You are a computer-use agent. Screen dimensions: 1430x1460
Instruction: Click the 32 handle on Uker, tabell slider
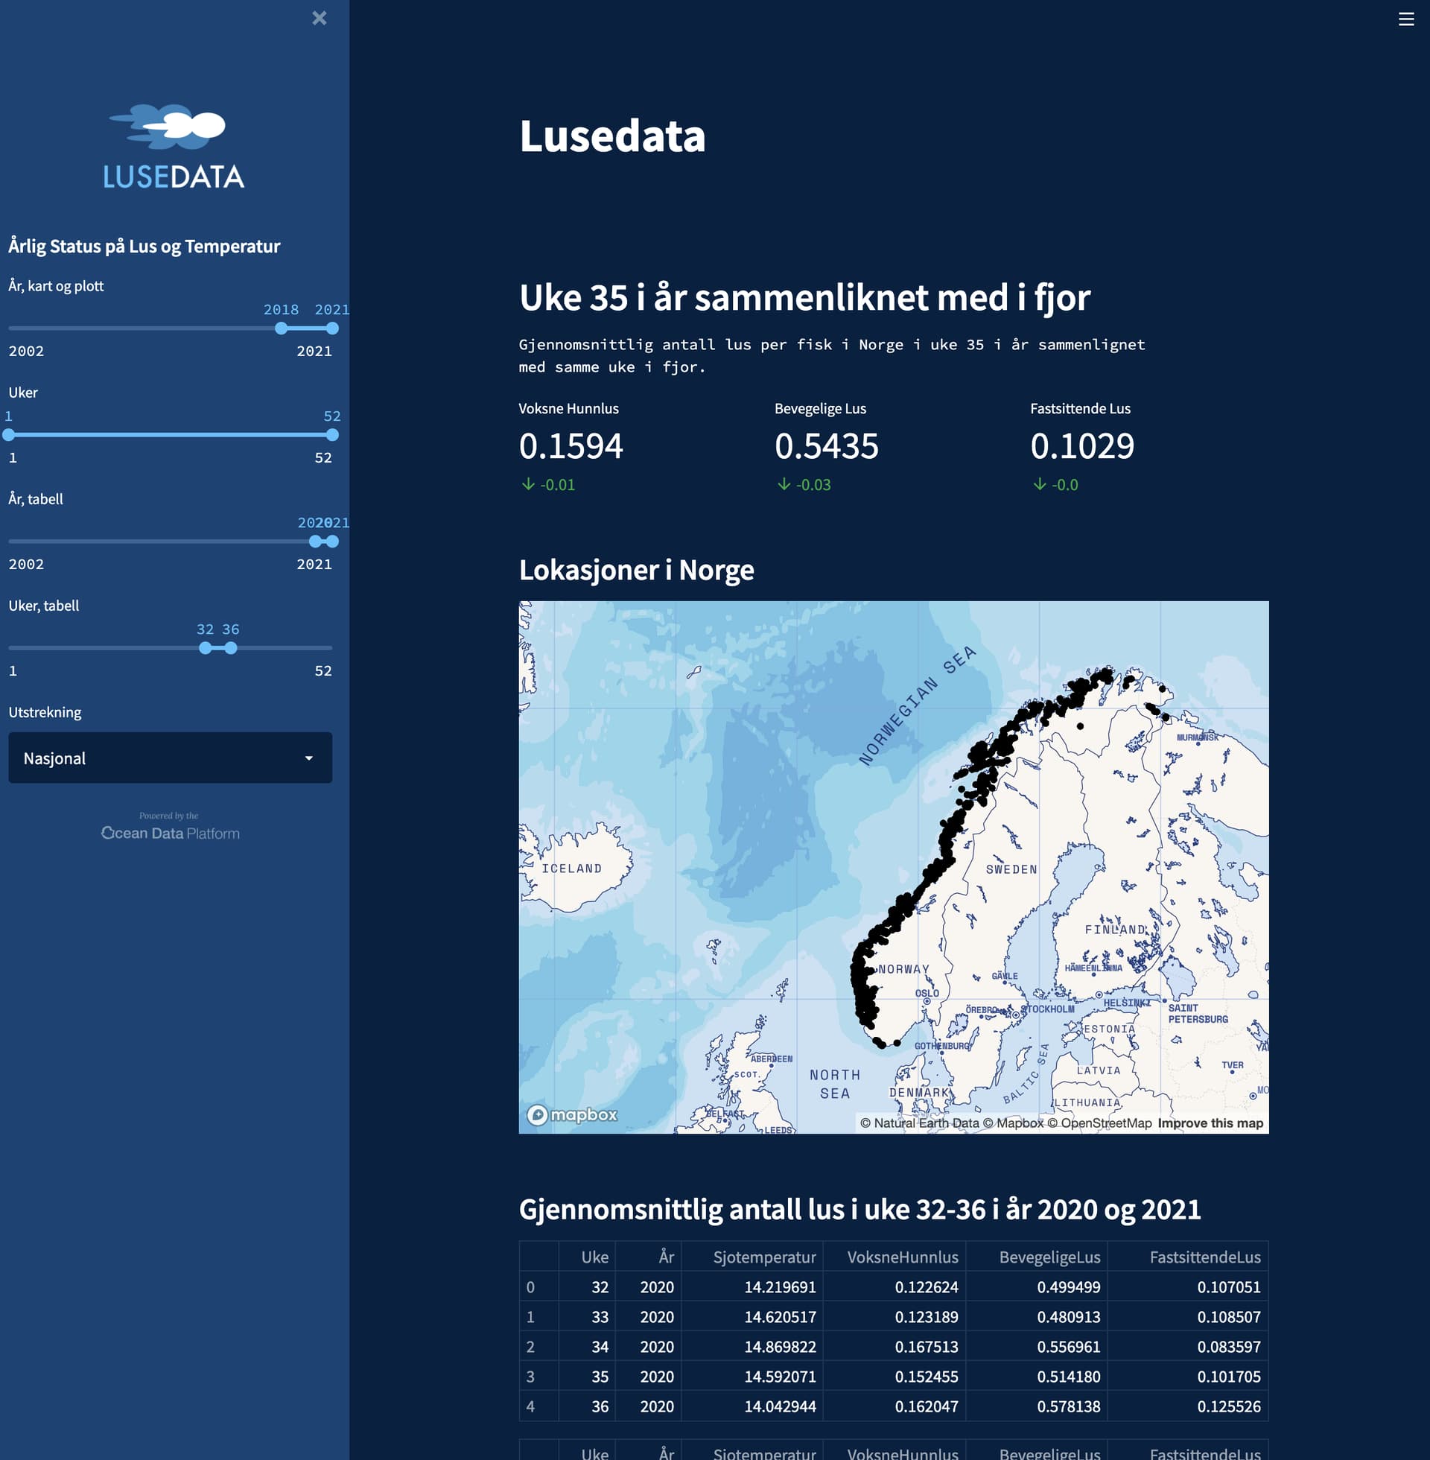(205, 648)
